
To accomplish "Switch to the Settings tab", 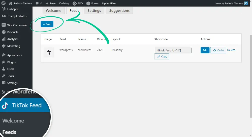I will [x=94, y=11].
